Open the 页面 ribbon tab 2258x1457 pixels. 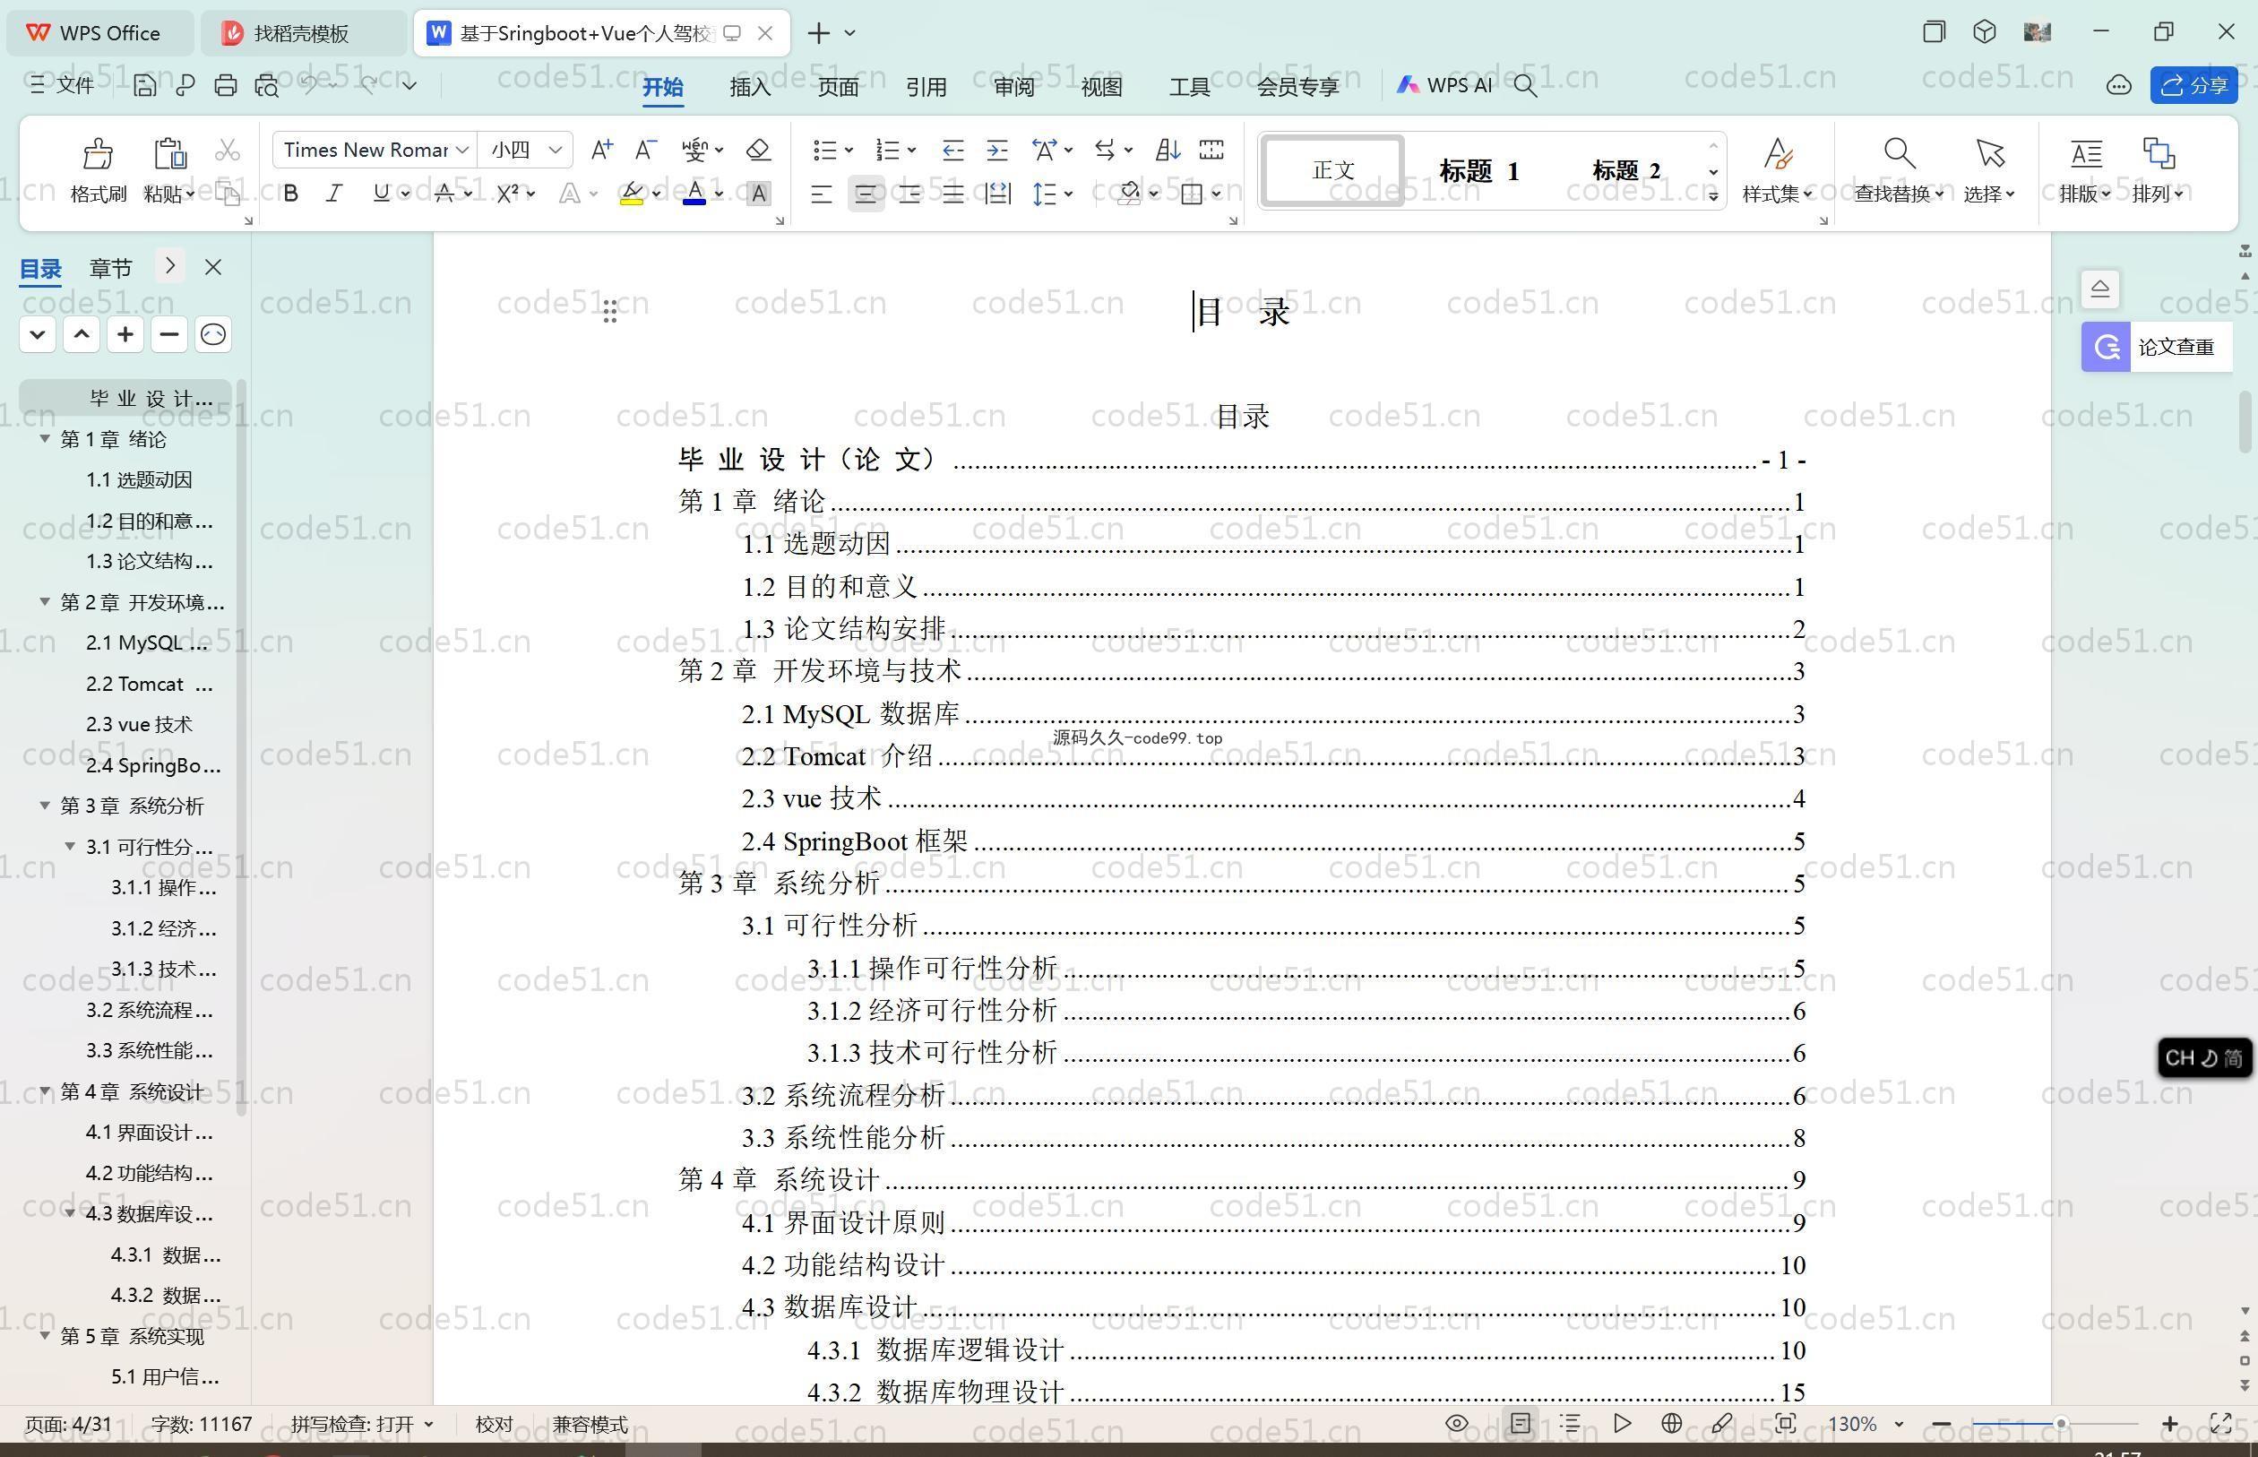pyautogui.click(x=838, y=86)
